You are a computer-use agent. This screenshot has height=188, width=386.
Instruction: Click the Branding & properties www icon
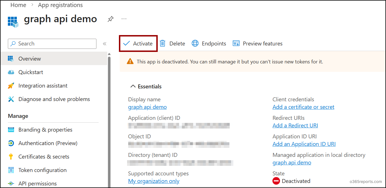click(x=11, y=130)
